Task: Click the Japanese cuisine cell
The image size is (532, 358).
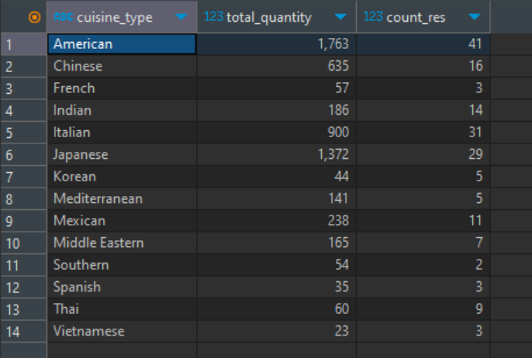Action: coord(122,155)
